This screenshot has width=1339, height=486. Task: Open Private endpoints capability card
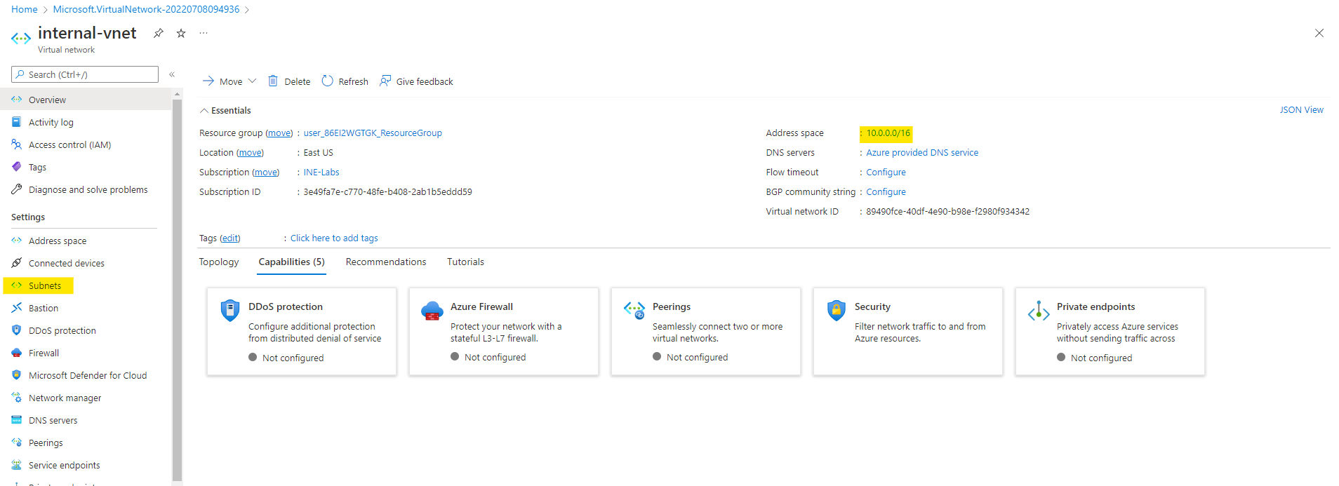(x=1110, y=331)
